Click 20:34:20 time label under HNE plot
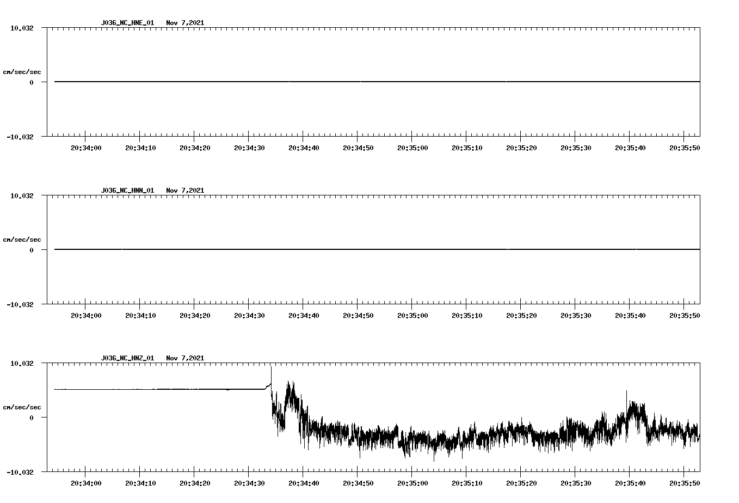Screen dimensions: 739x503 [195, 148]
